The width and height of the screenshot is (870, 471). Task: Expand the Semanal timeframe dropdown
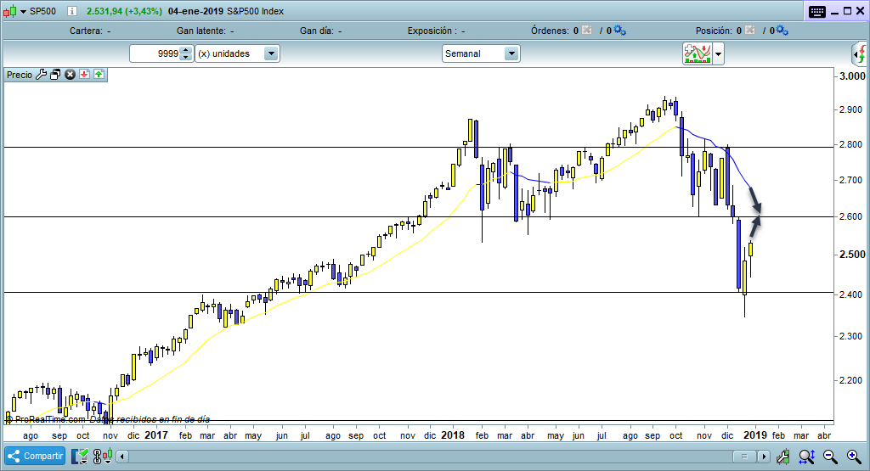click(x=511, y=53)
